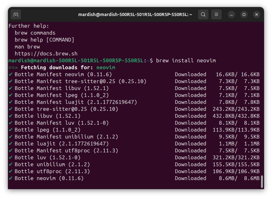Click the 7.1KB/ 7.1KB size value
Viewport: 272px width, 198px height.
click(239, 95)
